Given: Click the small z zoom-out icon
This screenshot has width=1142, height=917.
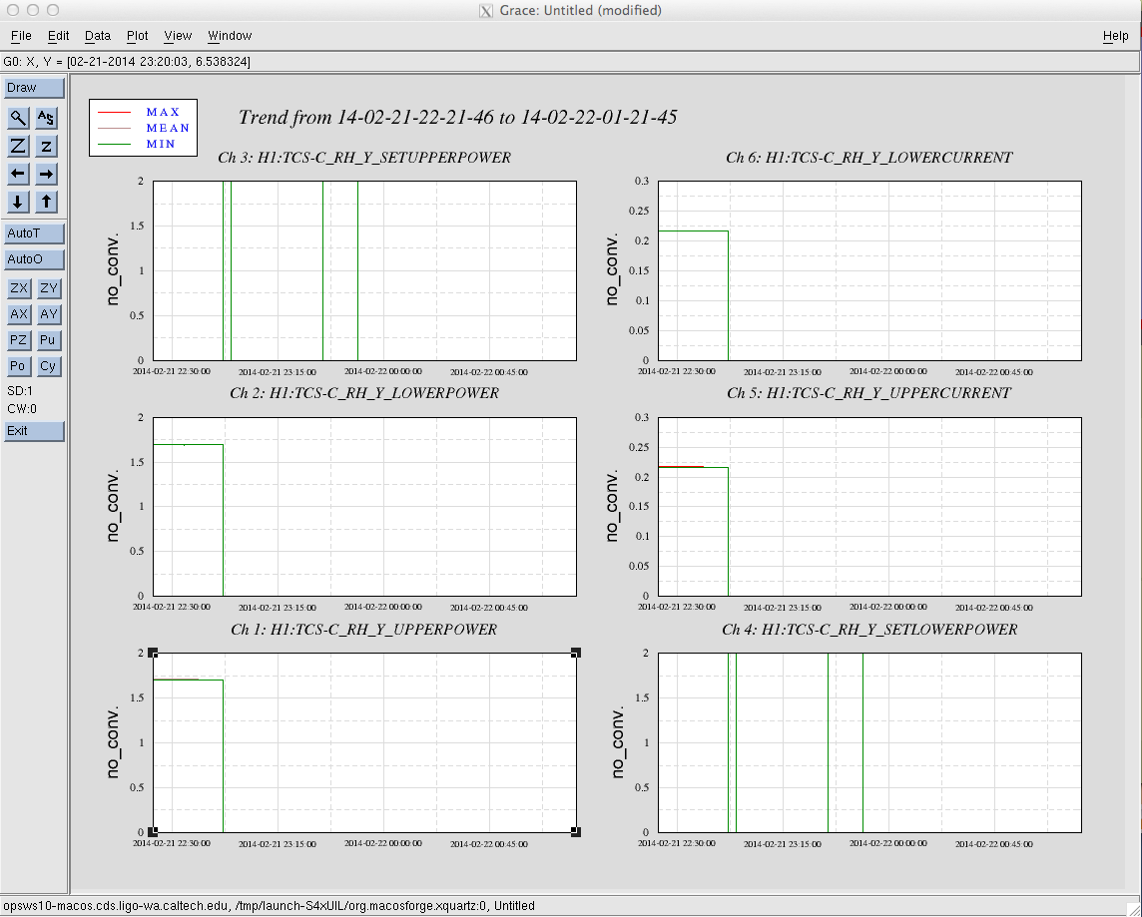Looking at the screenshot, I should [46, 146].
